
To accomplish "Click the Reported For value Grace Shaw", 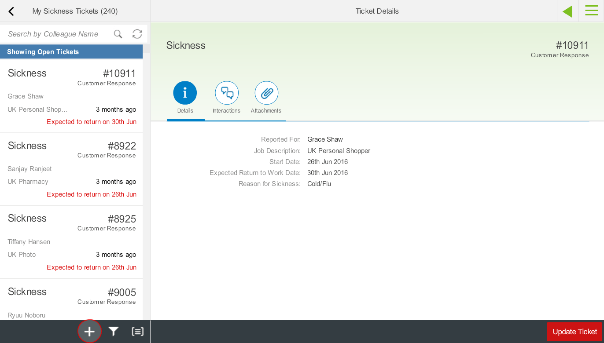I will [325, 139].
